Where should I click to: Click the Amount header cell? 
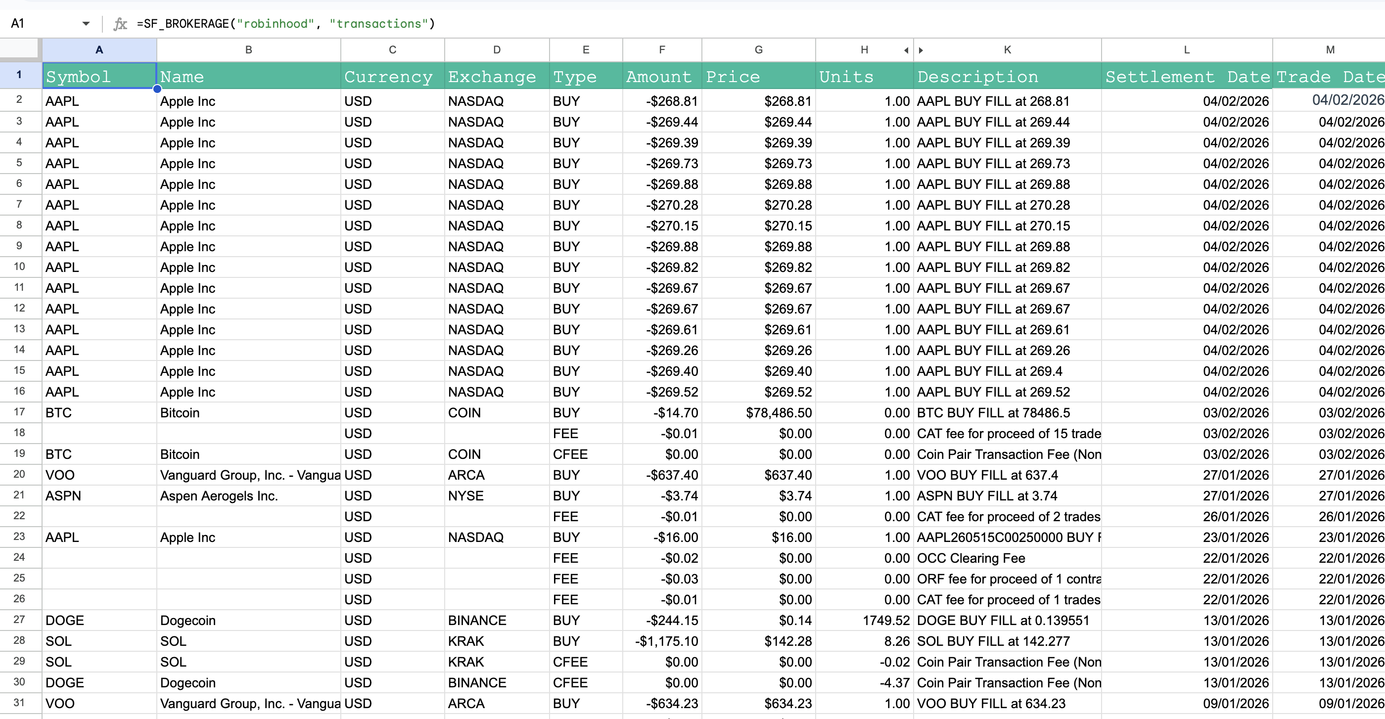coord(662,76)
